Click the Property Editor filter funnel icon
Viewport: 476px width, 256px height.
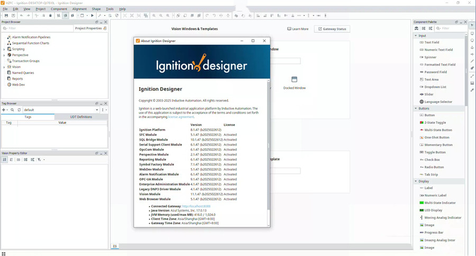coord(39,160)
